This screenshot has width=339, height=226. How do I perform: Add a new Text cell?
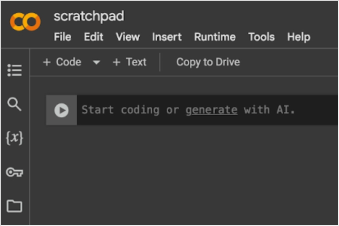[130, 62]
